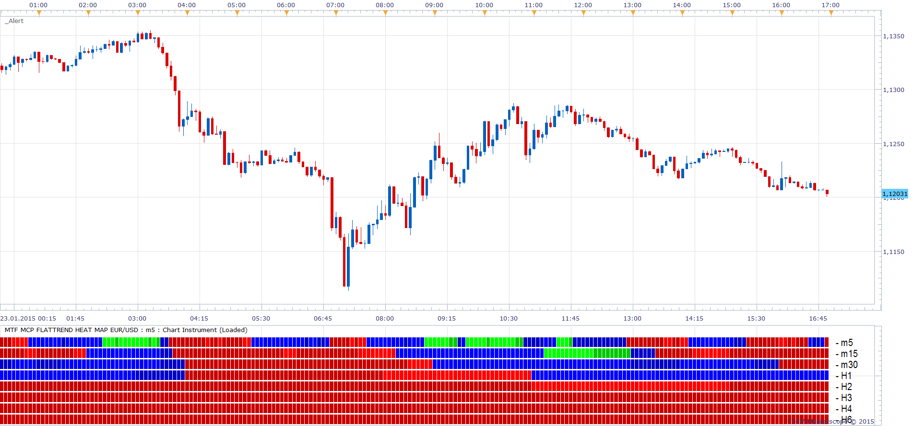
Task: Click the 06:00 label on top time scale
Action: coord(286,5)
